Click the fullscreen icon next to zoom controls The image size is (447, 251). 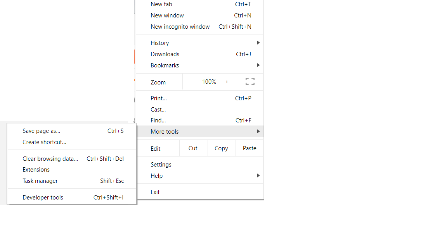tap(249, 81)
